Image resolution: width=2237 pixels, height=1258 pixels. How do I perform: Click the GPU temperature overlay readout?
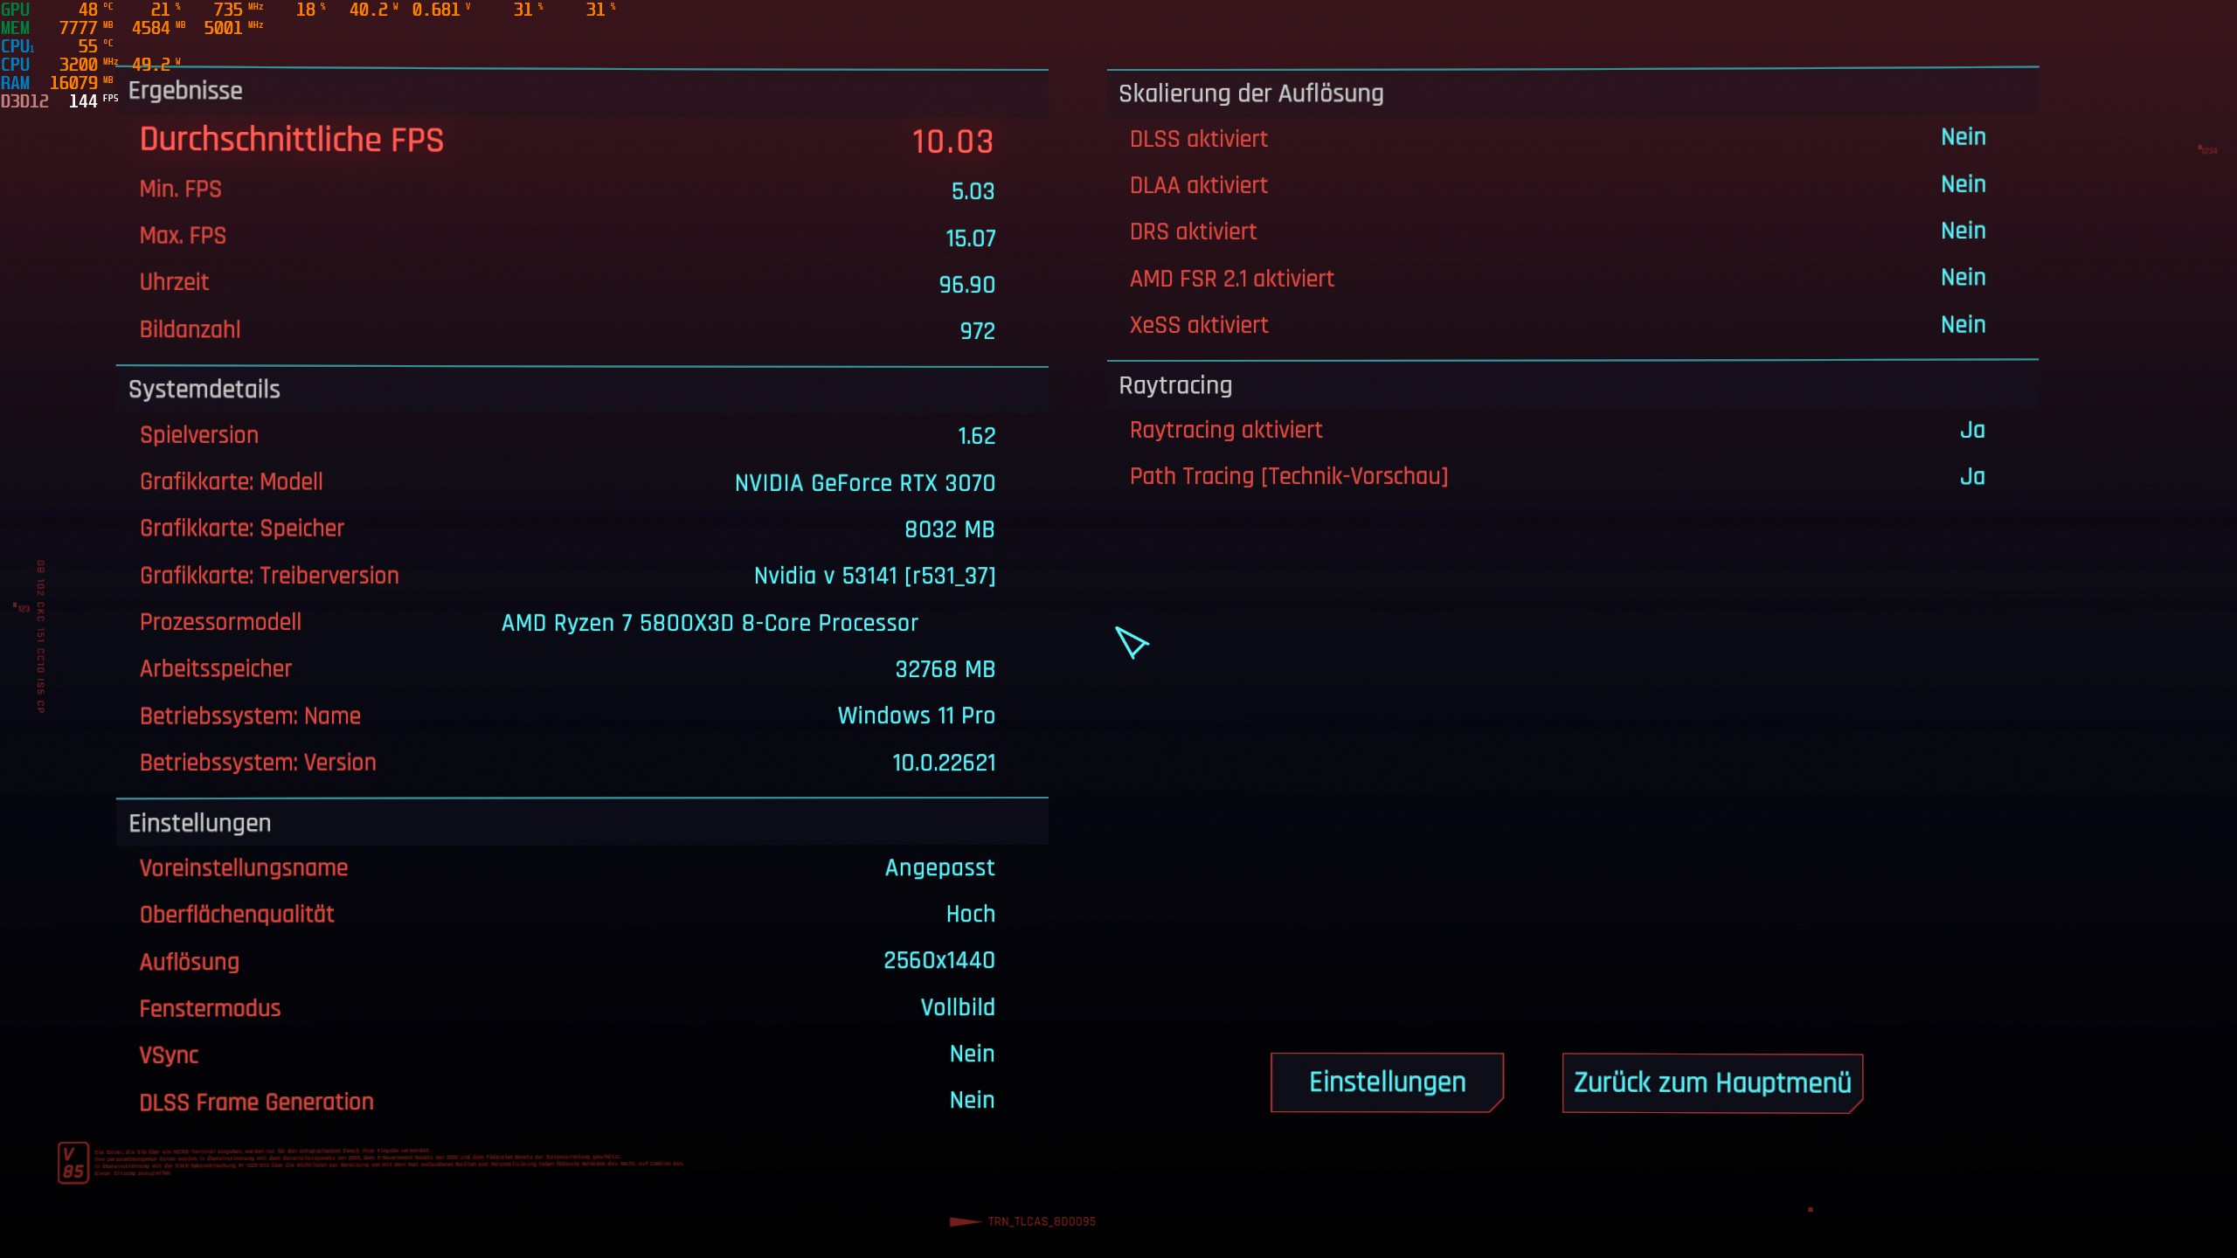[x=87, y=10]
